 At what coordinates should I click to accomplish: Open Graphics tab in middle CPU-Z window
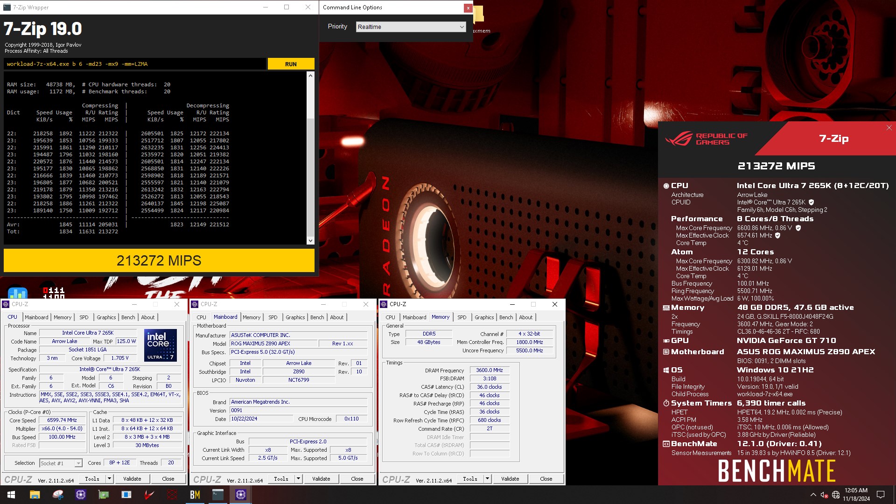[295, 317]
